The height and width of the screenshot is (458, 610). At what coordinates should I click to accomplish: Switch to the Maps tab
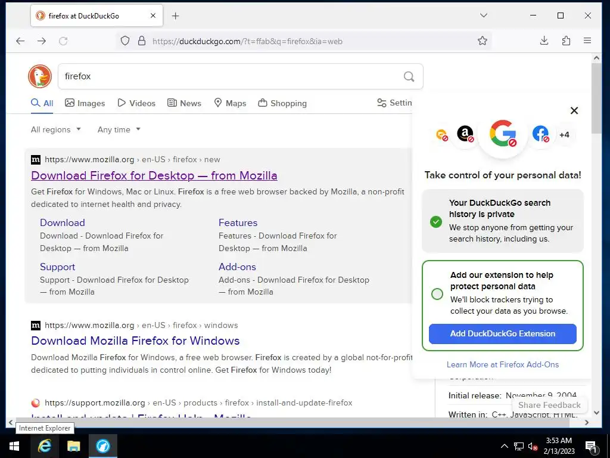point(231,103)
